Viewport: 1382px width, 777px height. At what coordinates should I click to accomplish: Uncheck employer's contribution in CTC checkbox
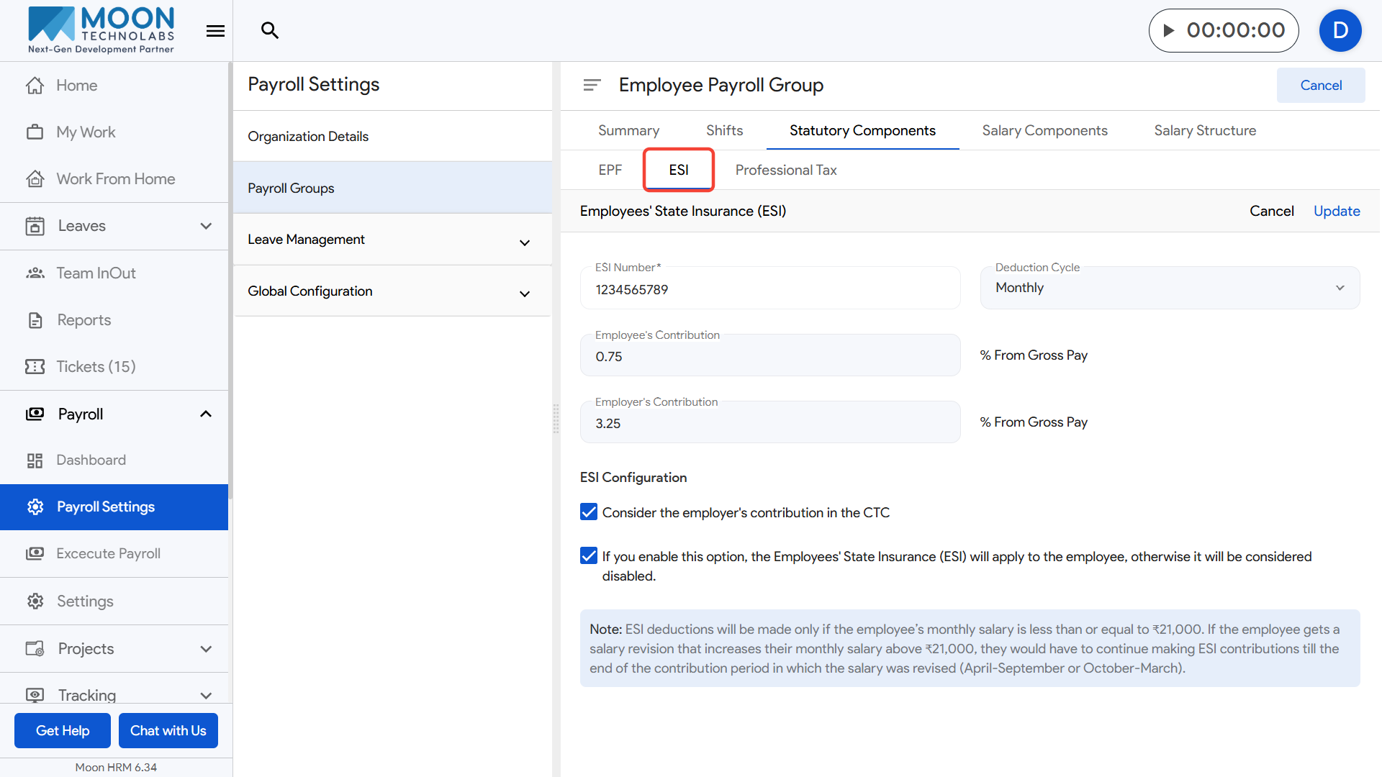(x=589, y=512)
